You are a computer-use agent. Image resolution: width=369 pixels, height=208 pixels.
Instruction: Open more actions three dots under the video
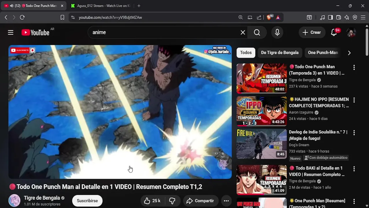tap(226, 201)
